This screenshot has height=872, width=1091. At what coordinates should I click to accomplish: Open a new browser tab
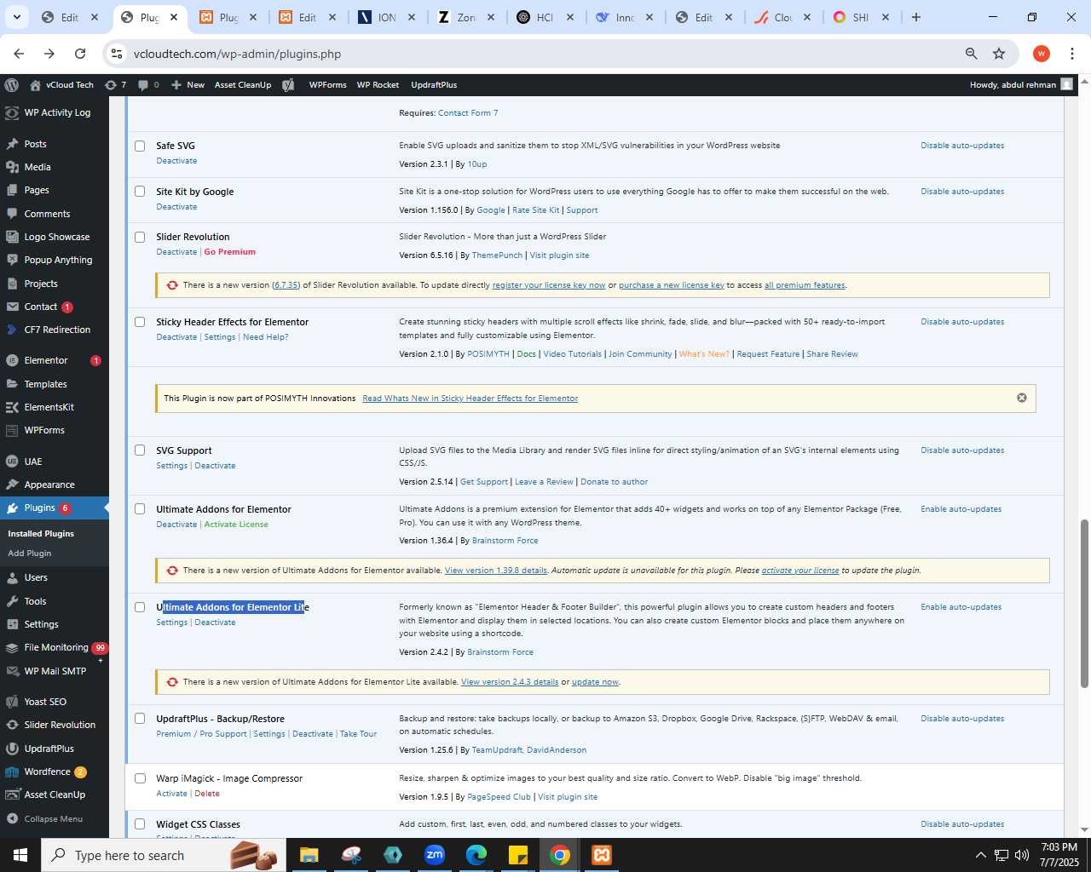pos(916,17)
